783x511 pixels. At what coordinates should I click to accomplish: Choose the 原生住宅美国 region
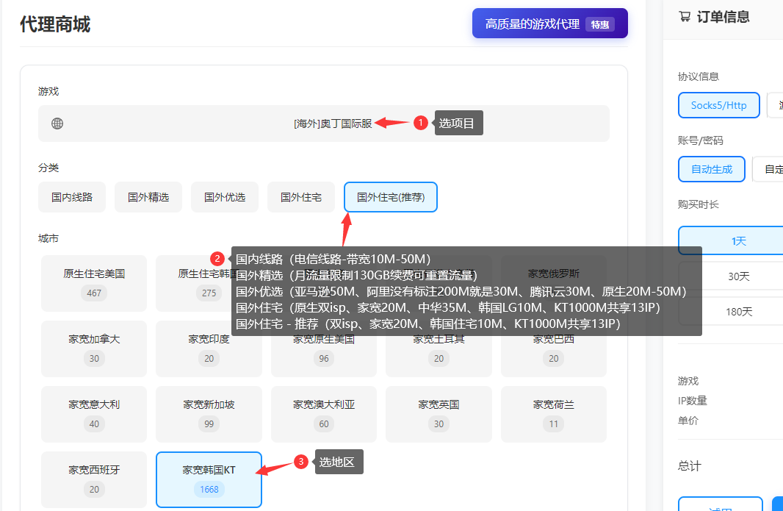coord(93,283)
